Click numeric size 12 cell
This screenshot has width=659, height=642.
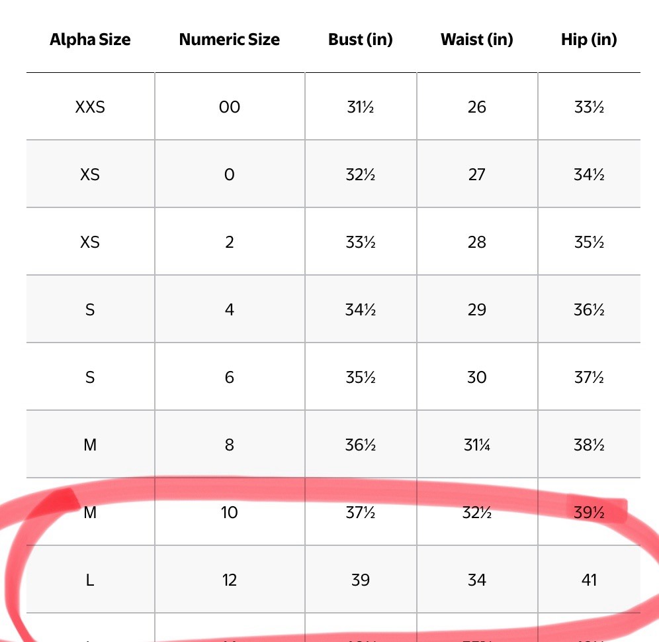coord(230,580)
